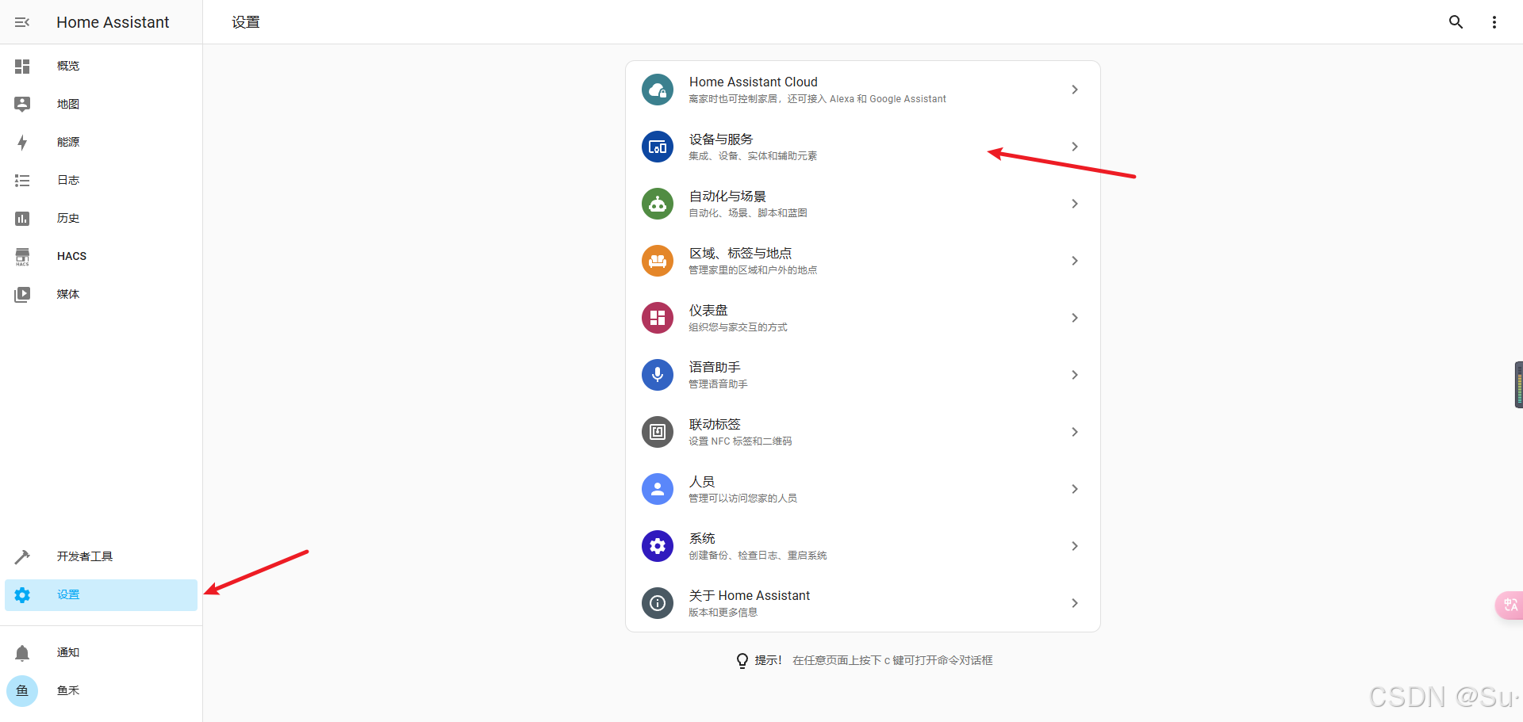Expand 联动标签 row chevron
This screenshot has width=1523, height=722.
point(1075,432)
